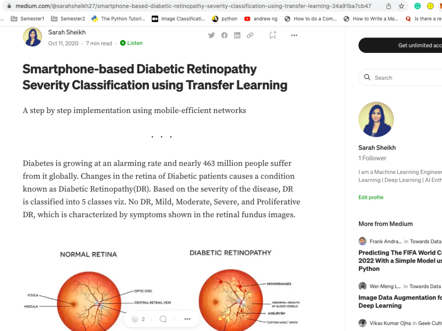Open Vikas Kumar Ojha author link
This screenshot has width=442, height=331.
click(390, 323)
